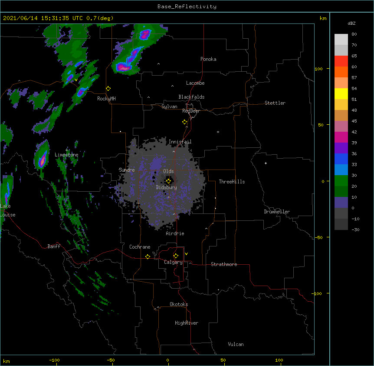Select the yellow radar site marker below Olds
The image size is (374, 366).
pos(168,181)
